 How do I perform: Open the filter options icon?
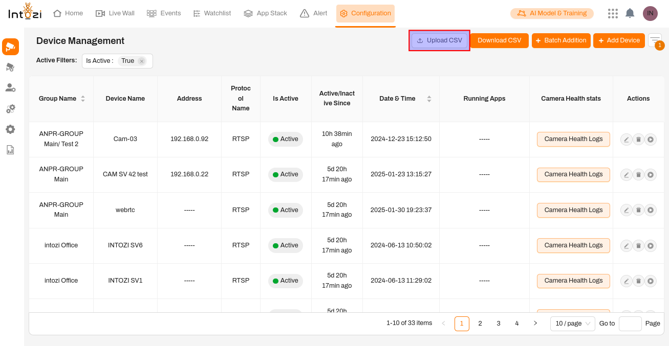click(655, 40)
